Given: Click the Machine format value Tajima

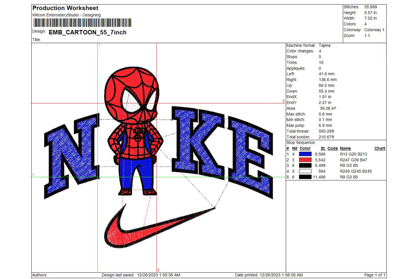Looking at the screenshot, I should point(324,45).
